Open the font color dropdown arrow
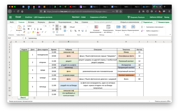The height and width of the screenshot is (112, 179). click(x=40, y=32)
